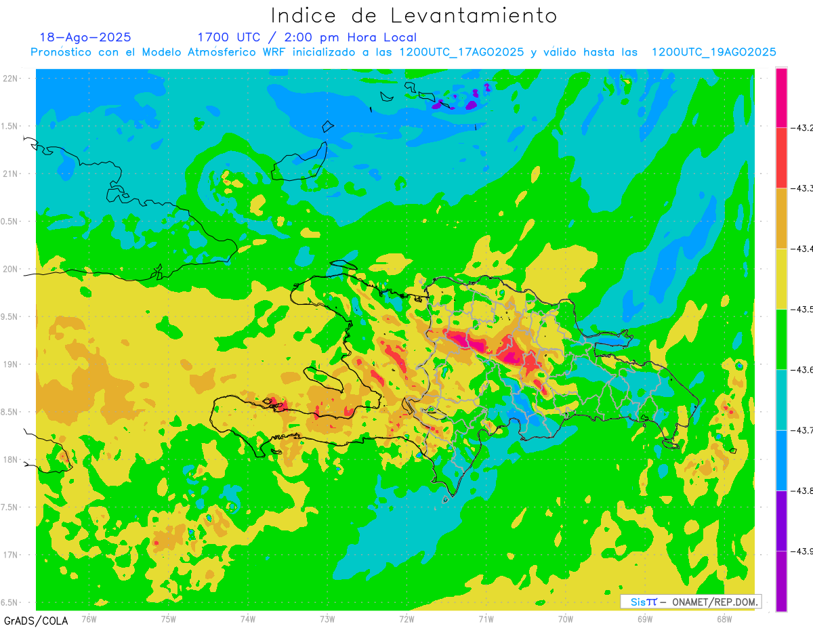Click the forecast validity text "1200UTC_19AGO2025"
The height and width of the screenshot is (628, 813).
pyautogui.click(x=713, y=52)
